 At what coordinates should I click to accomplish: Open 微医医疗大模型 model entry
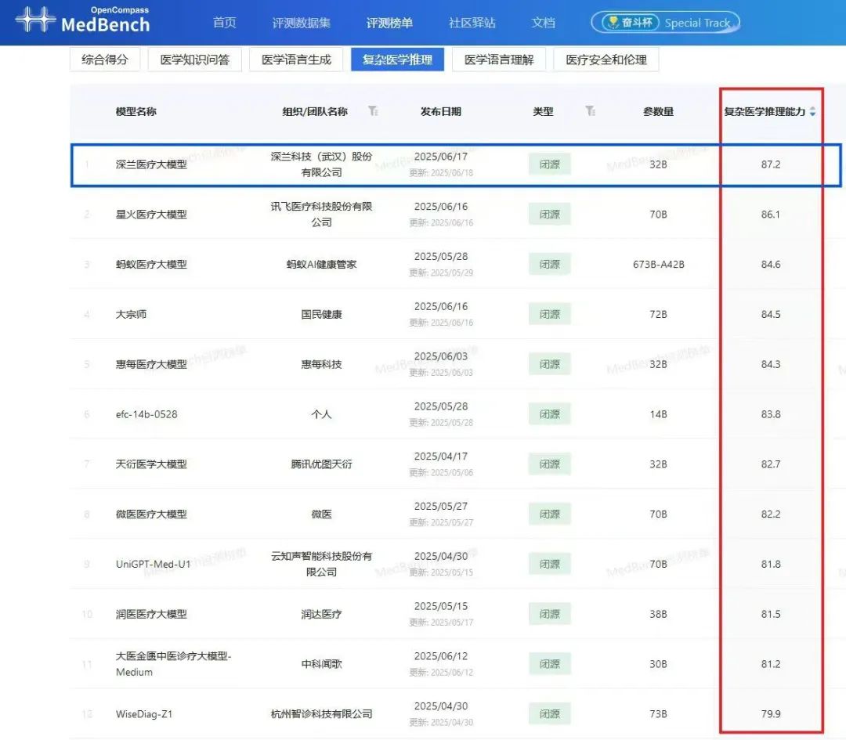click(151, 514)
